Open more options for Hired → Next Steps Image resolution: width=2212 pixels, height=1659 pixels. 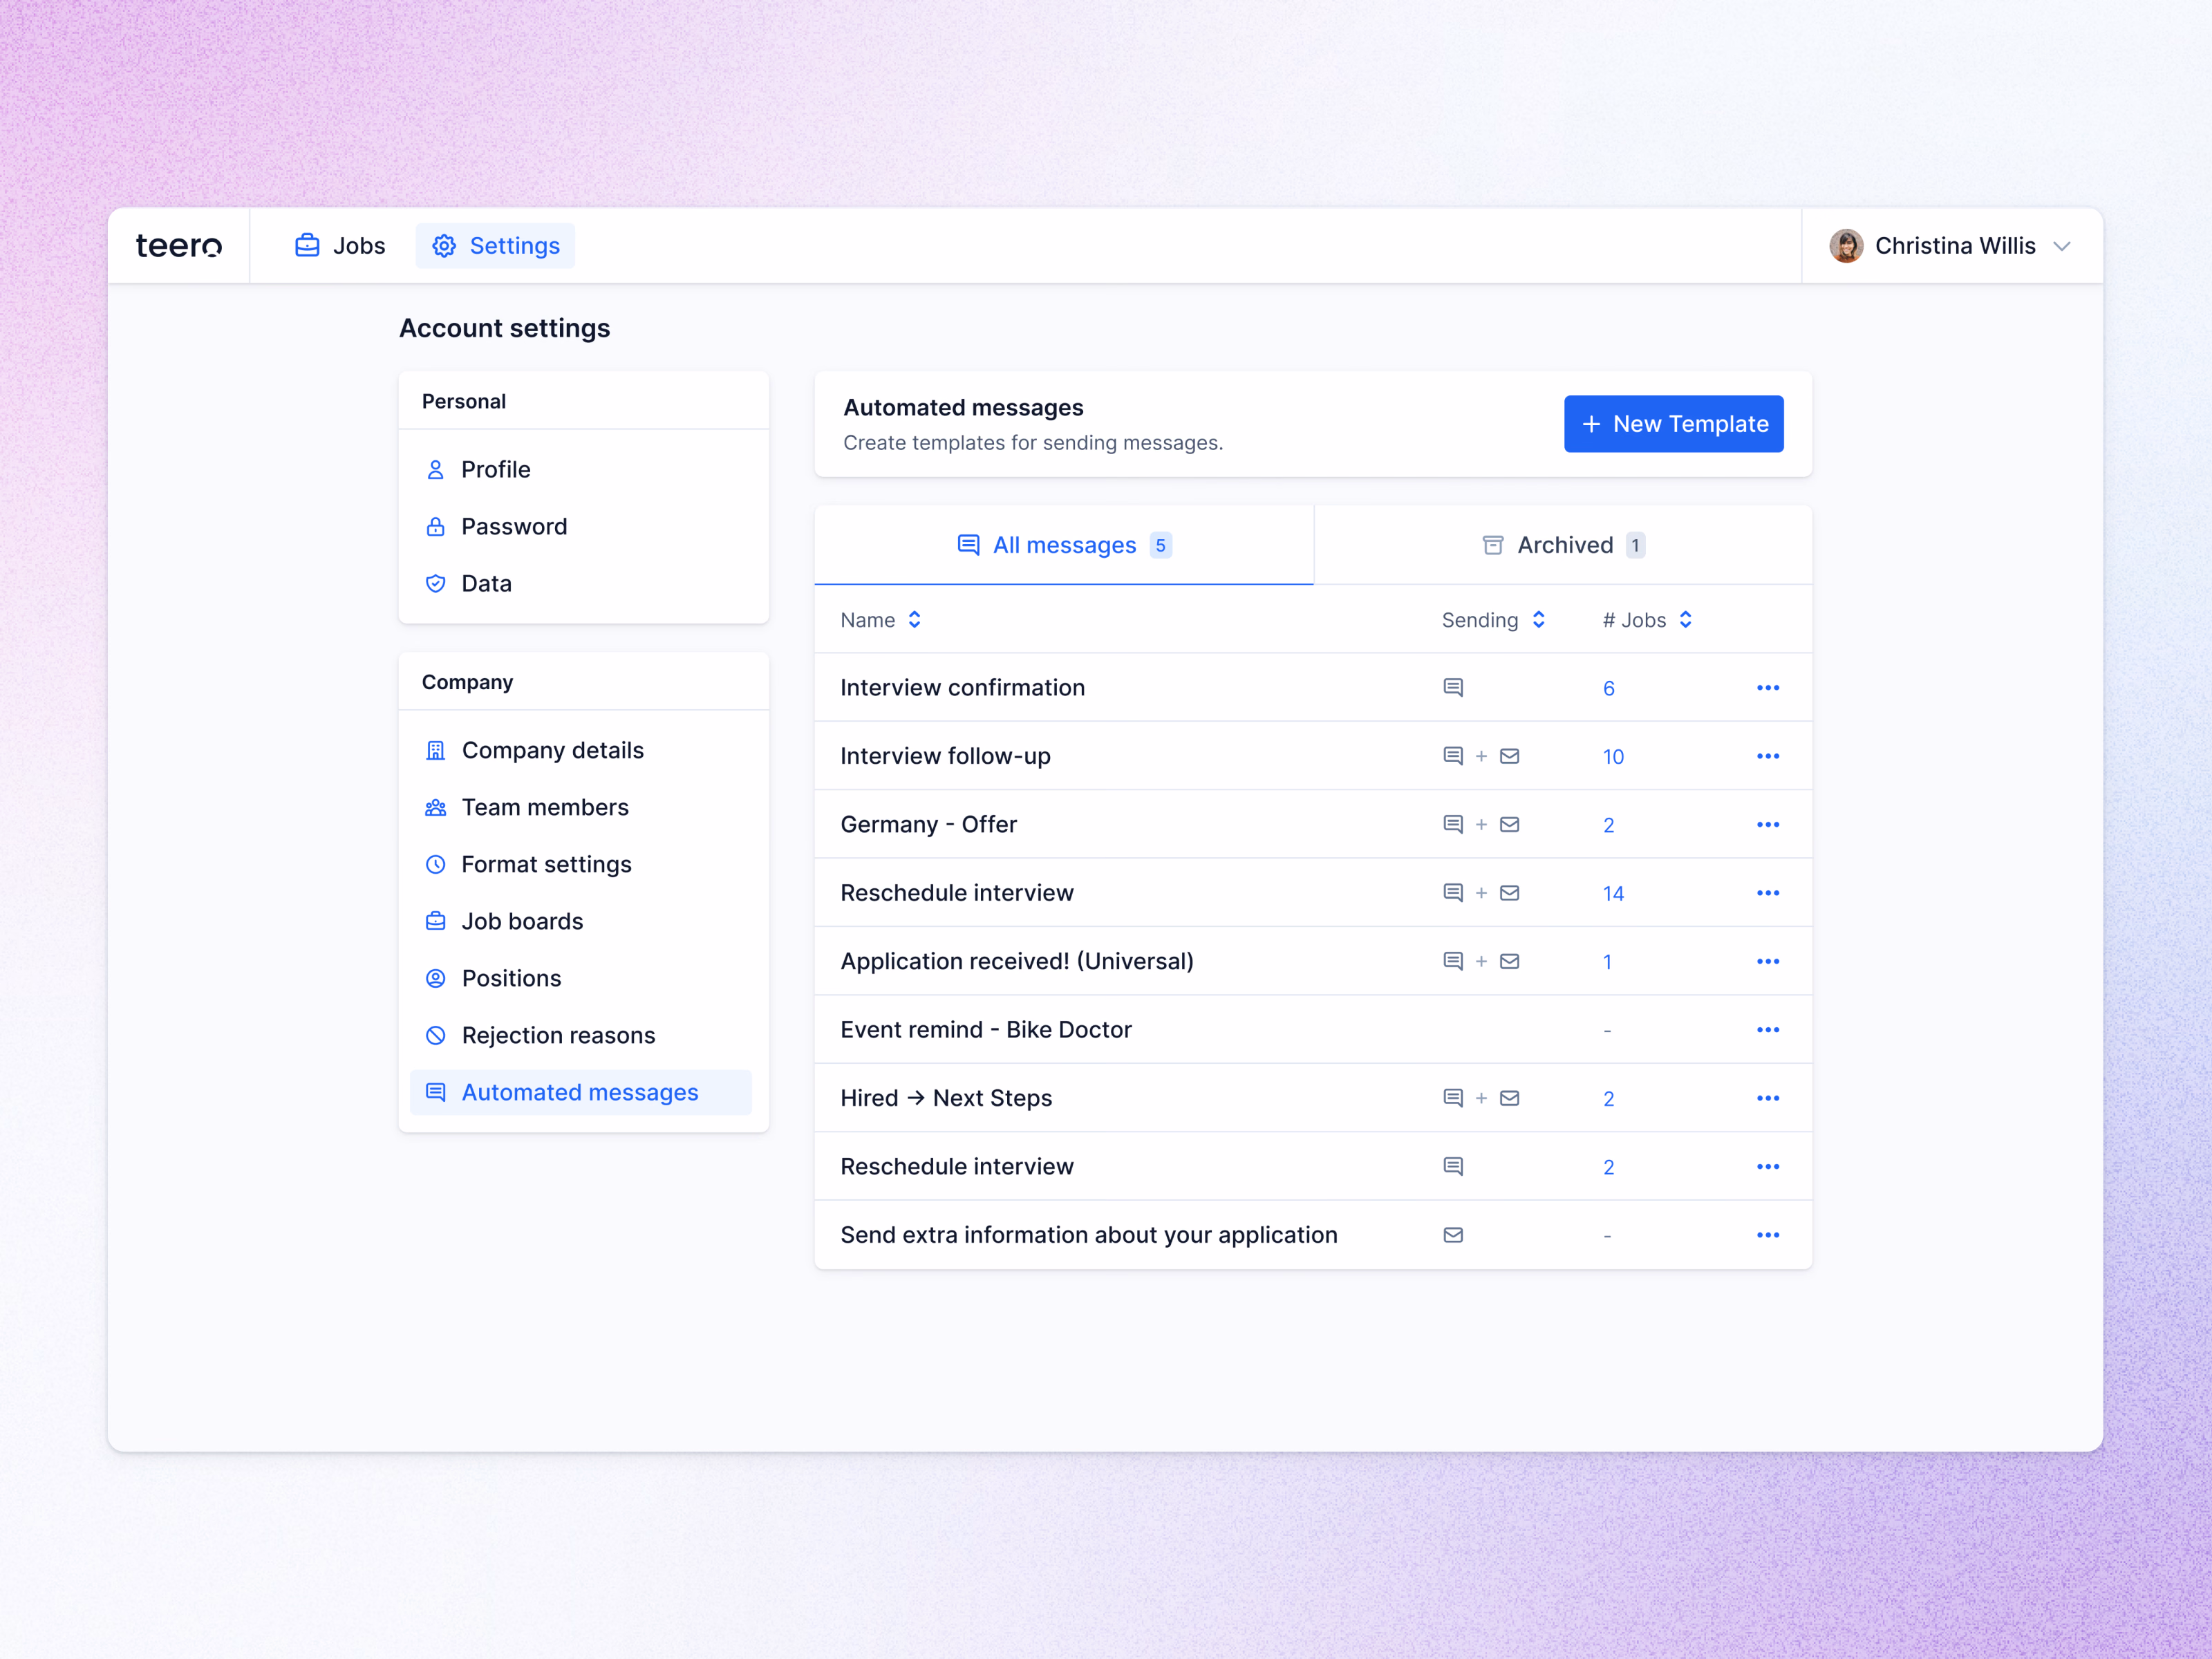pos(1768,1099)
